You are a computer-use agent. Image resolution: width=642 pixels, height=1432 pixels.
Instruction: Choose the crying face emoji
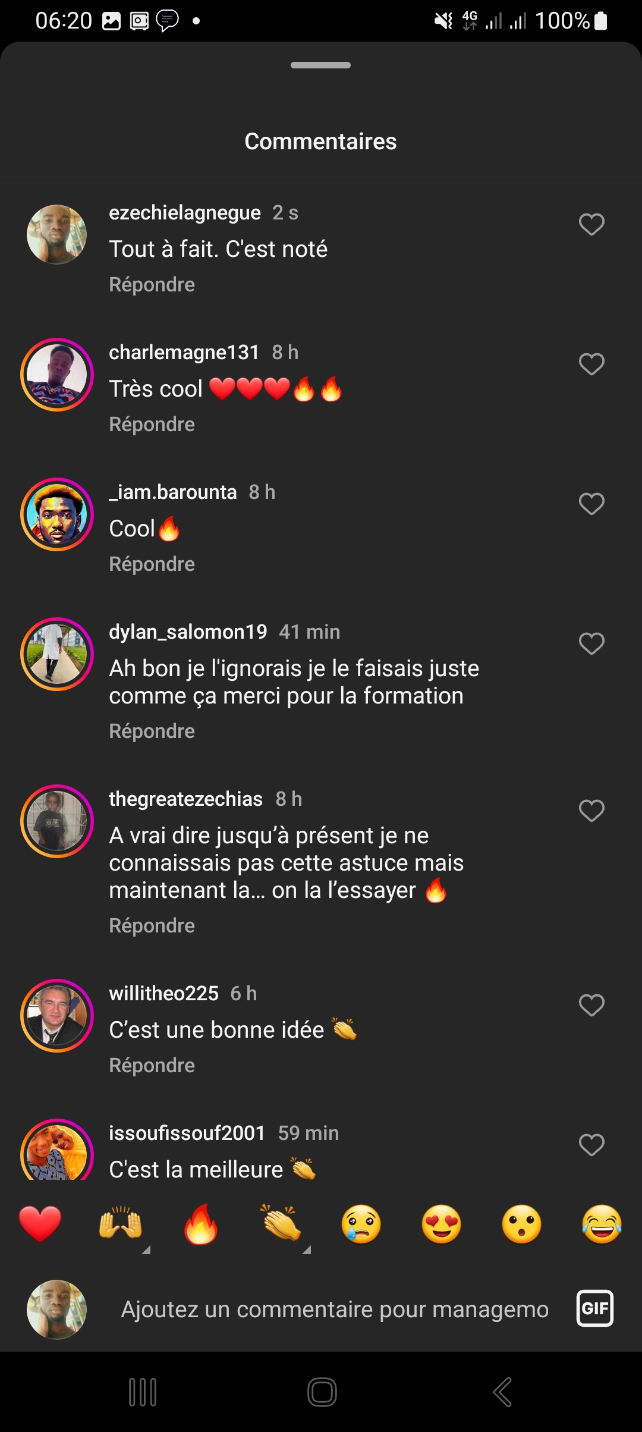click(361, 1224)
